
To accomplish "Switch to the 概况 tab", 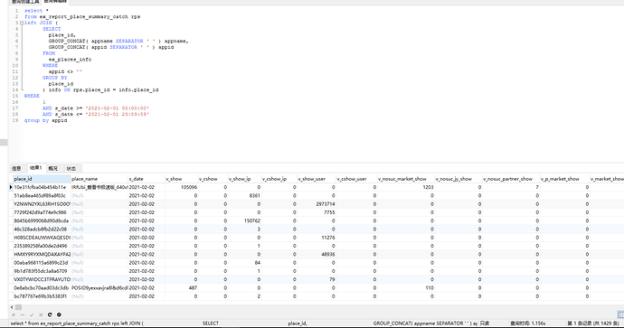I will coord(53,168).
